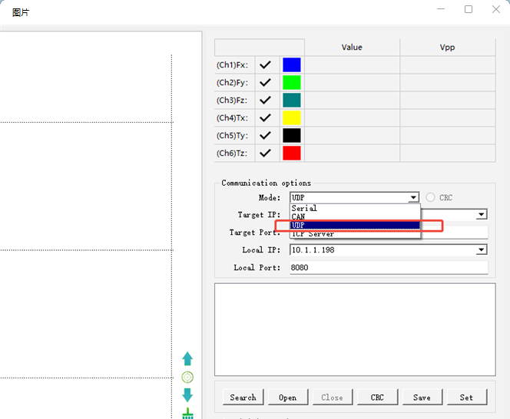The width and height of the screenshot is (510, 419).
Task: Click the teal up arrow icon
Action: [187, 358]
